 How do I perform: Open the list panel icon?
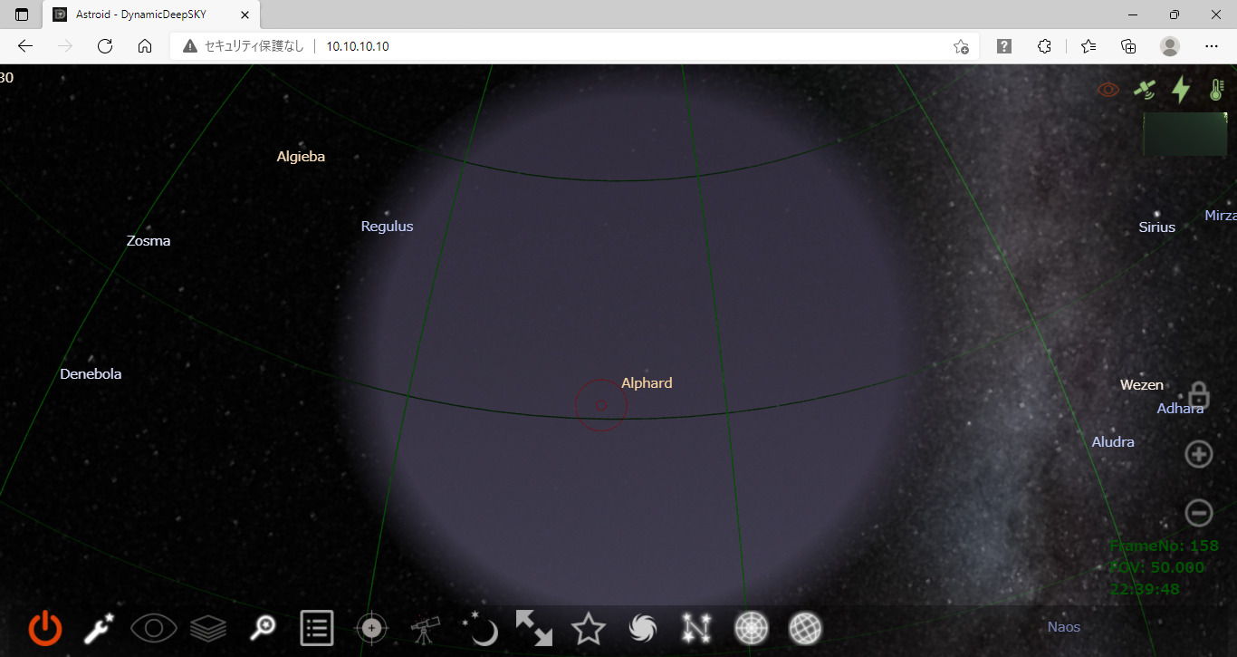point(317,627)
